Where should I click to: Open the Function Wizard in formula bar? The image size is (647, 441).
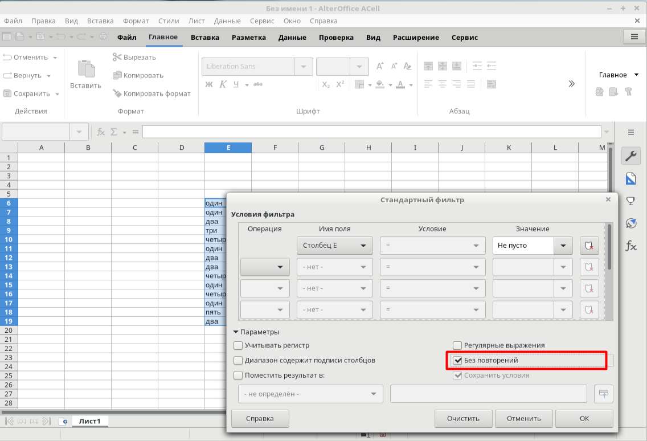pyautogui.click(x=101, y=132)
